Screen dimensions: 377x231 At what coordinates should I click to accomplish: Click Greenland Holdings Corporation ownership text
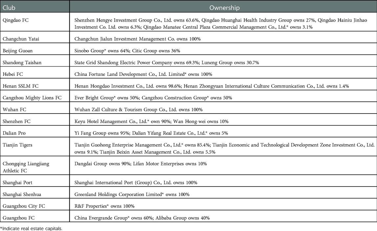click(x=132, y=194)
